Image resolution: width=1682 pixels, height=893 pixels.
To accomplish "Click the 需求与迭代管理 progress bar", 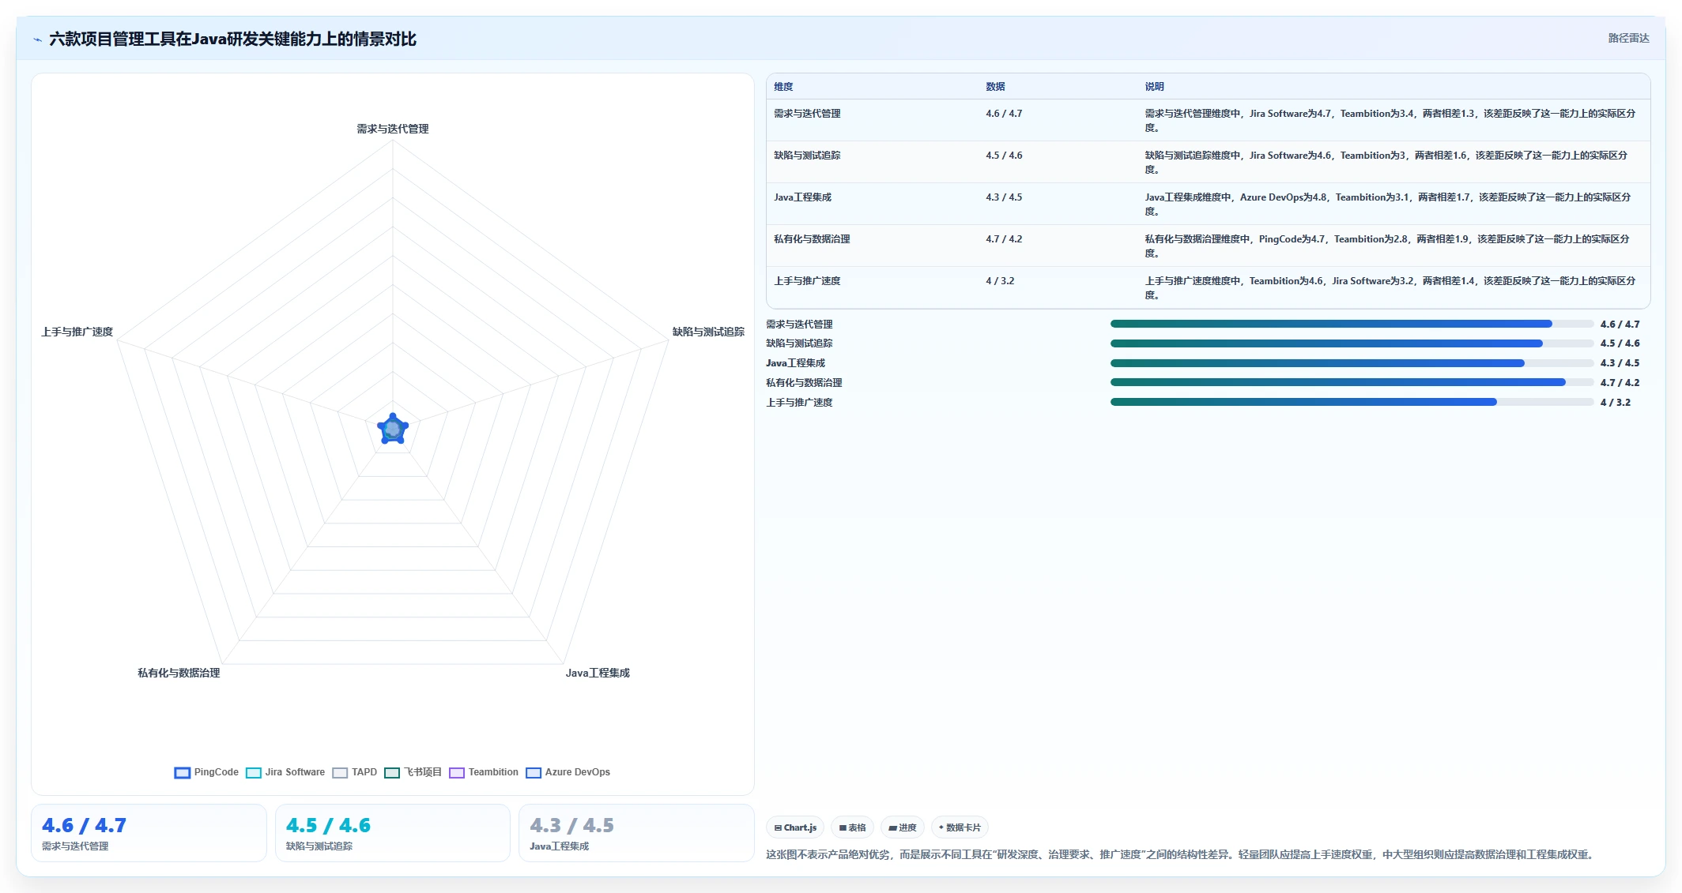I will coord(1352,324).
